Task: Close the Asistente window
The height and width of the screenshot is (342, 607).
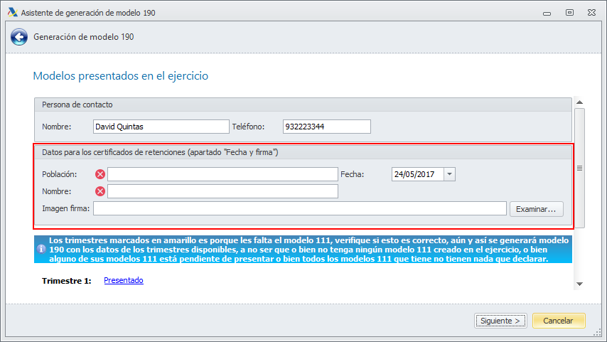Action: [x=591, y=12]
